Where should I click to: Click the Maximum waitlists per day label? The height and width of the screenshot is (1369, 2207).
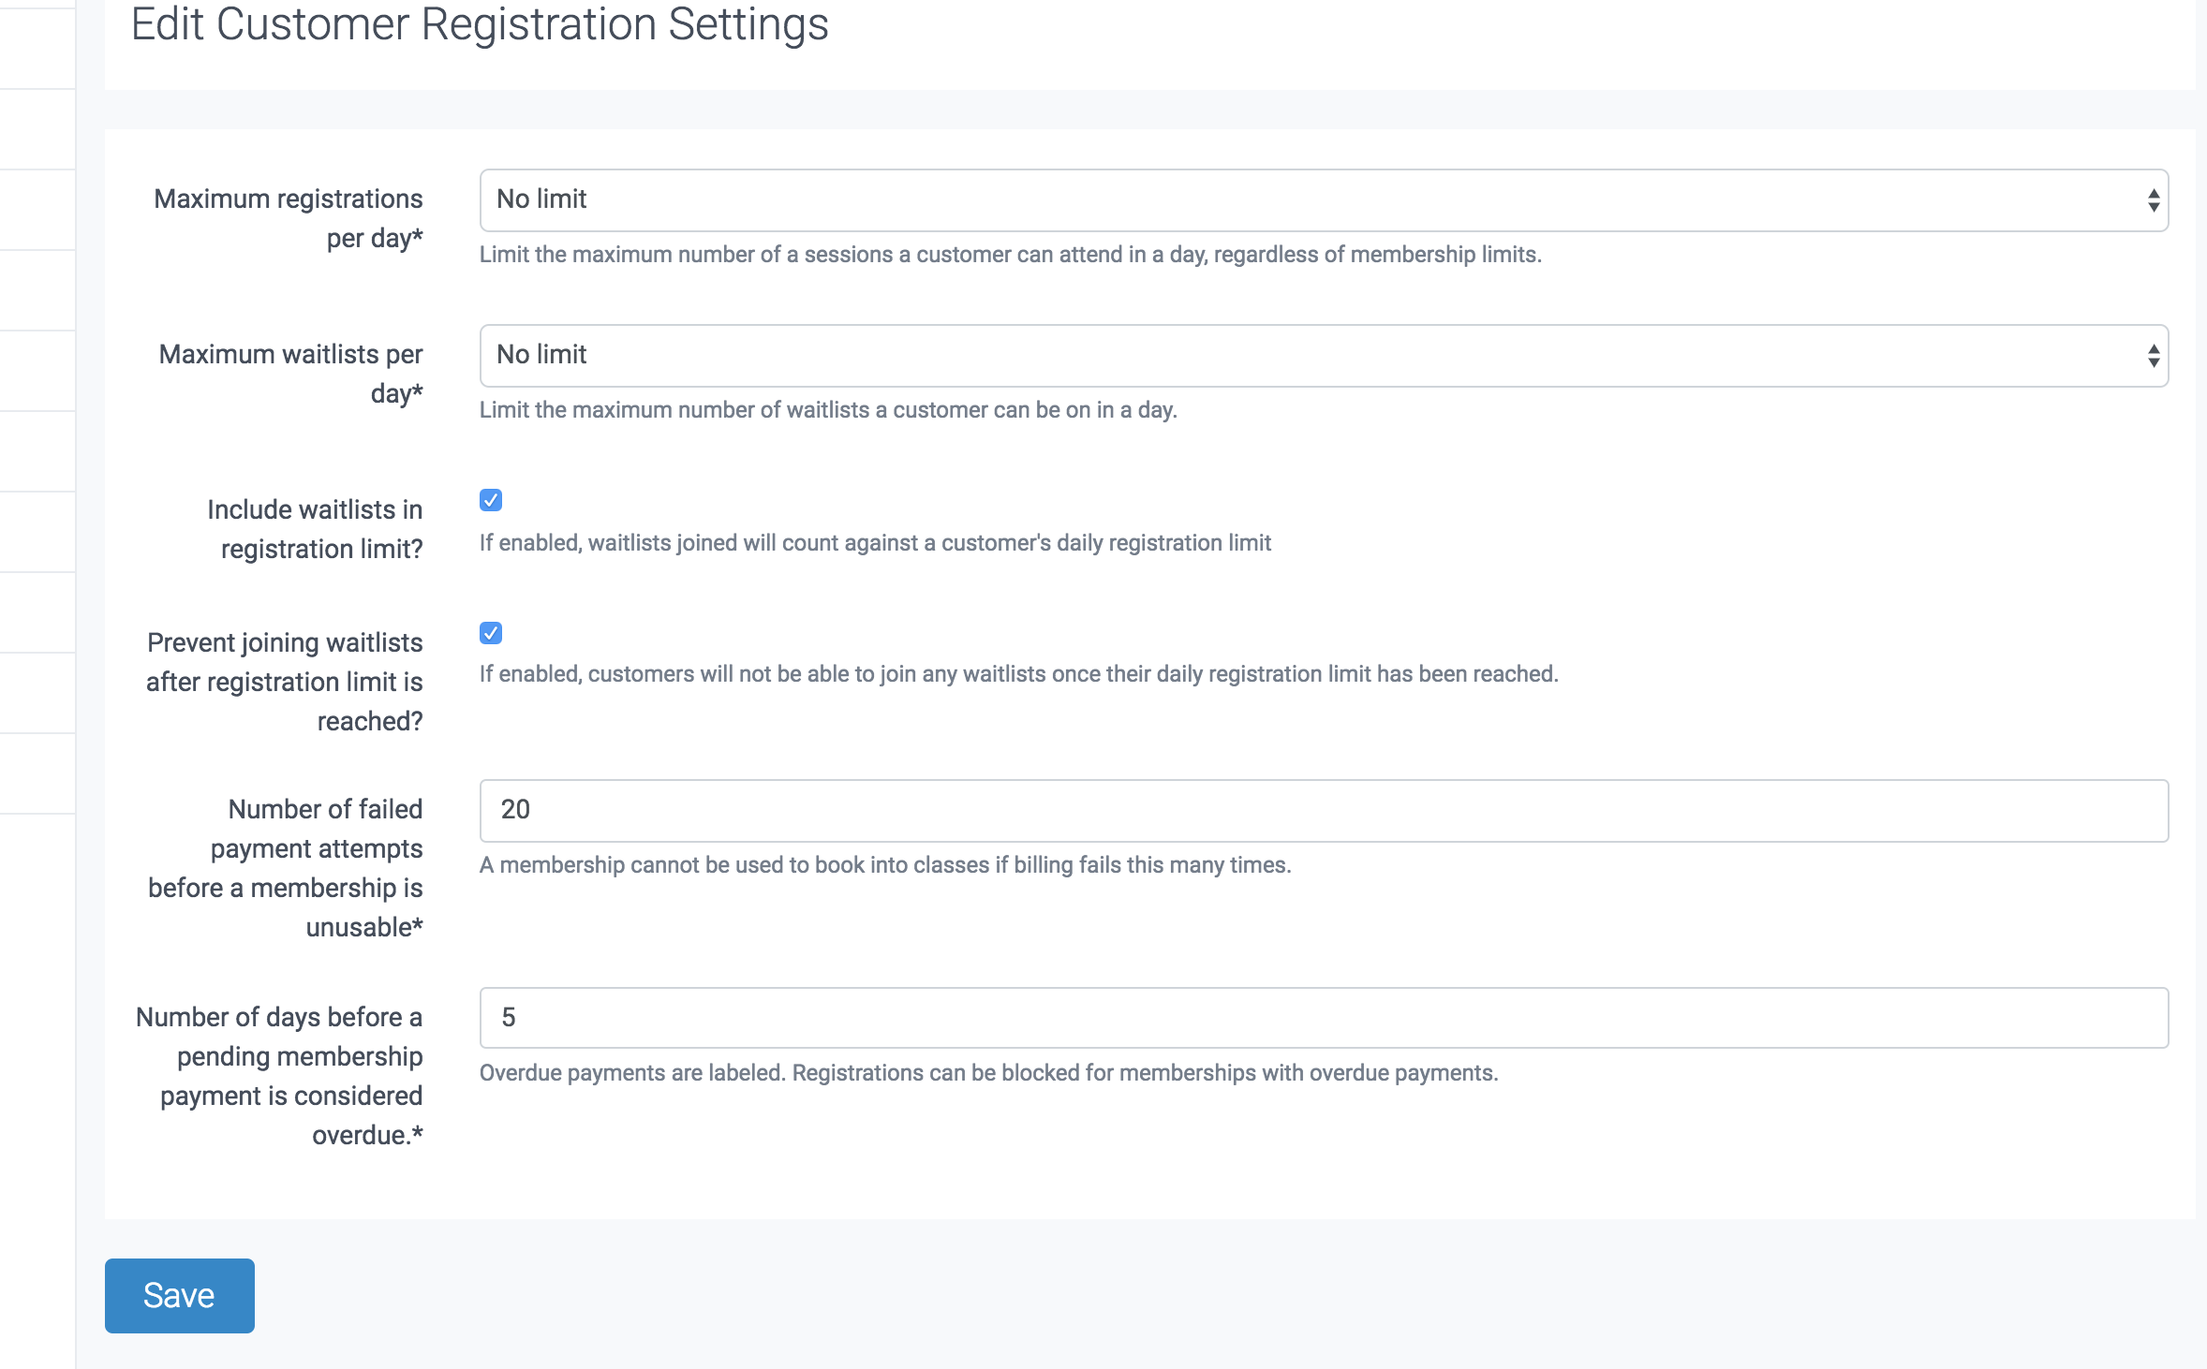(291, 374)
